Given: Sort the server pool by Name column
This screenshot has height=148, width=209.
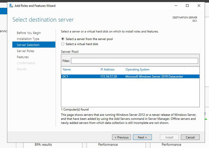Looking at the screenshot, I should pos(67,69).
